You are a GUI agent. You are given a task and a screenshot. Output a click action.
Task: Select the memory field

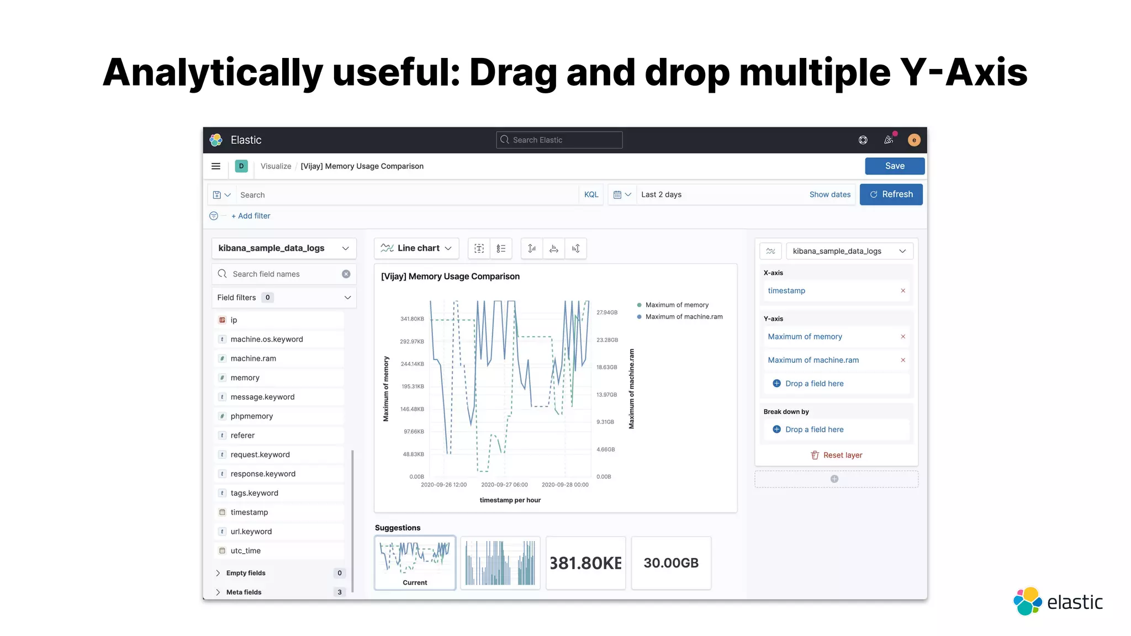click(279, 378)
